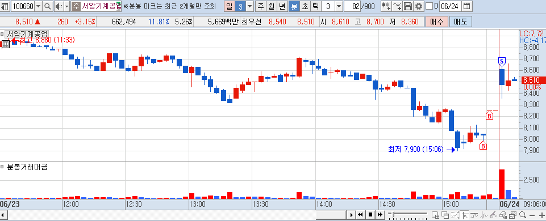Click the eraser delete drawings icon

point(503,215)
